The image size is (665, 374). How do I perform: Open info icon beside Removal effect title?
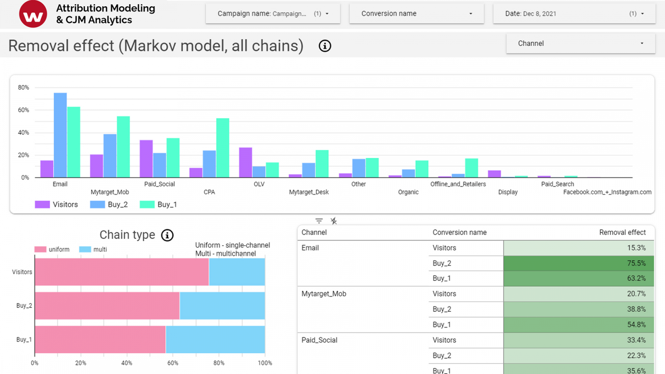[x=325, y=46]
